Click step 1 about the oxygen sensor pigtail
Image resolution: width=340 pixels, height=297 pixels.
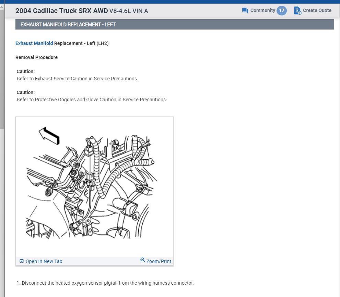[105, 283]
